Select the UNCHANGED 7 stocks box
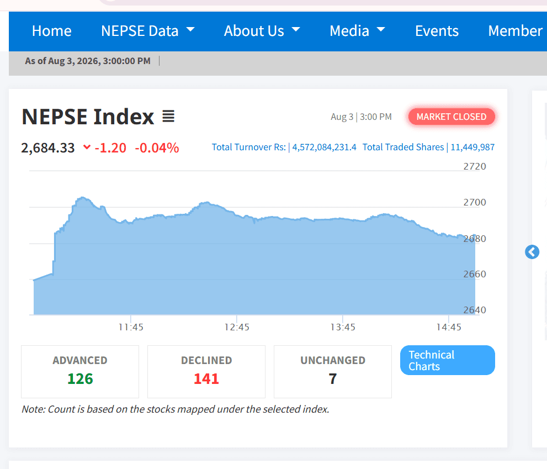The image size is (547, 469). (332, 372)
